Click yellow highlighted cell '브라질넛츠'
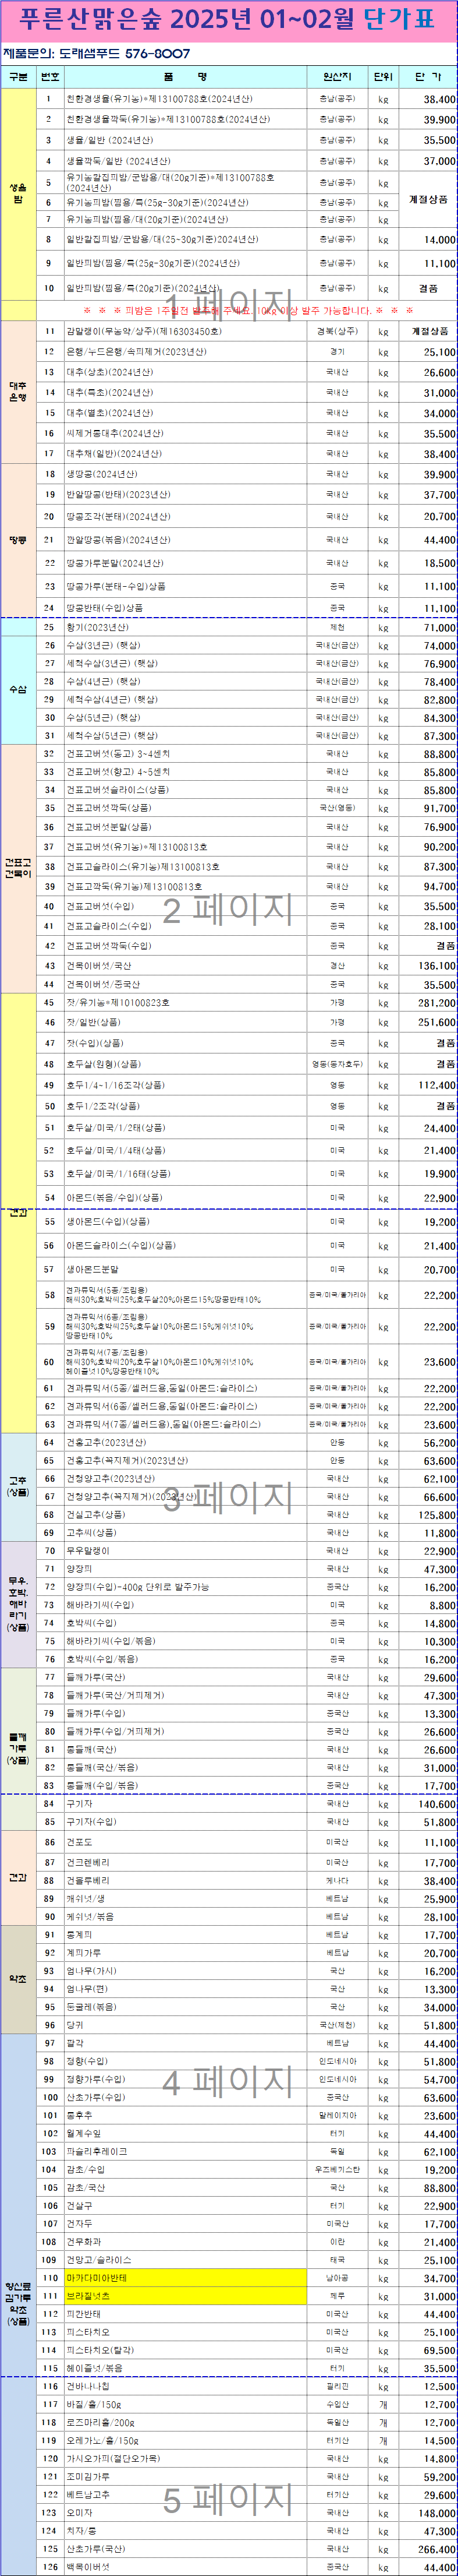458x2576 pixels. [x=184, y=2296]
